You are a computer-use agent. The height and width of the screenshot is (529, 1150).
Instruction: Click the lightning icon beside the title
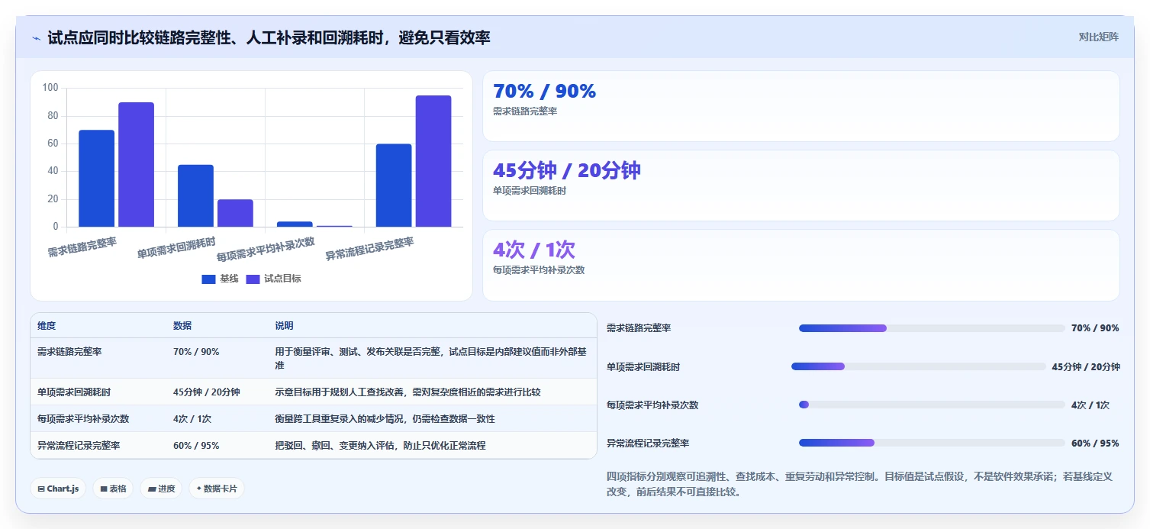[x=37, y=38]
